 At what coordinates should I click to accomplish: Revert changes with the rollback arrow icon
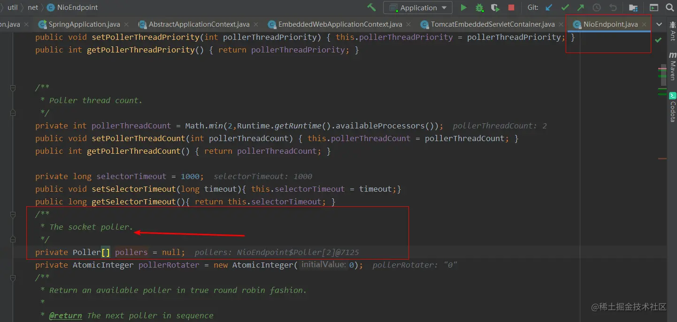[x=613, y=7]
